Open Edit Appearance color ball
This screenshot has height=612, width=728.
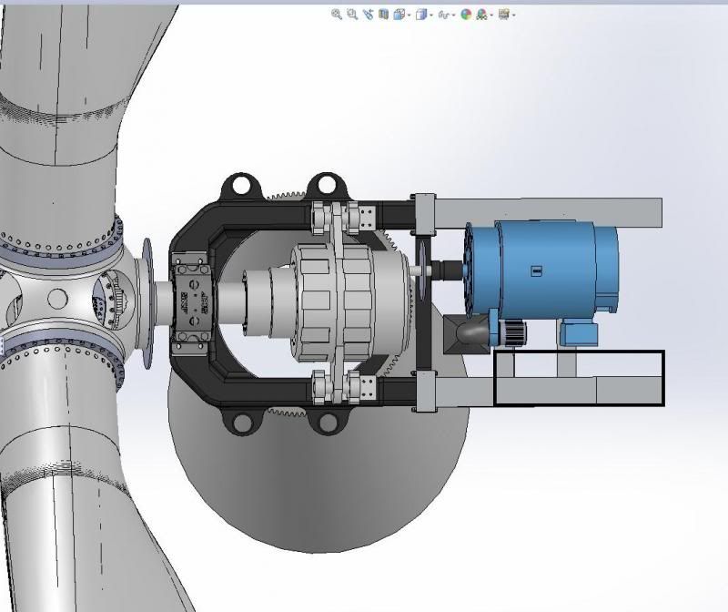(x=466, y=15)
